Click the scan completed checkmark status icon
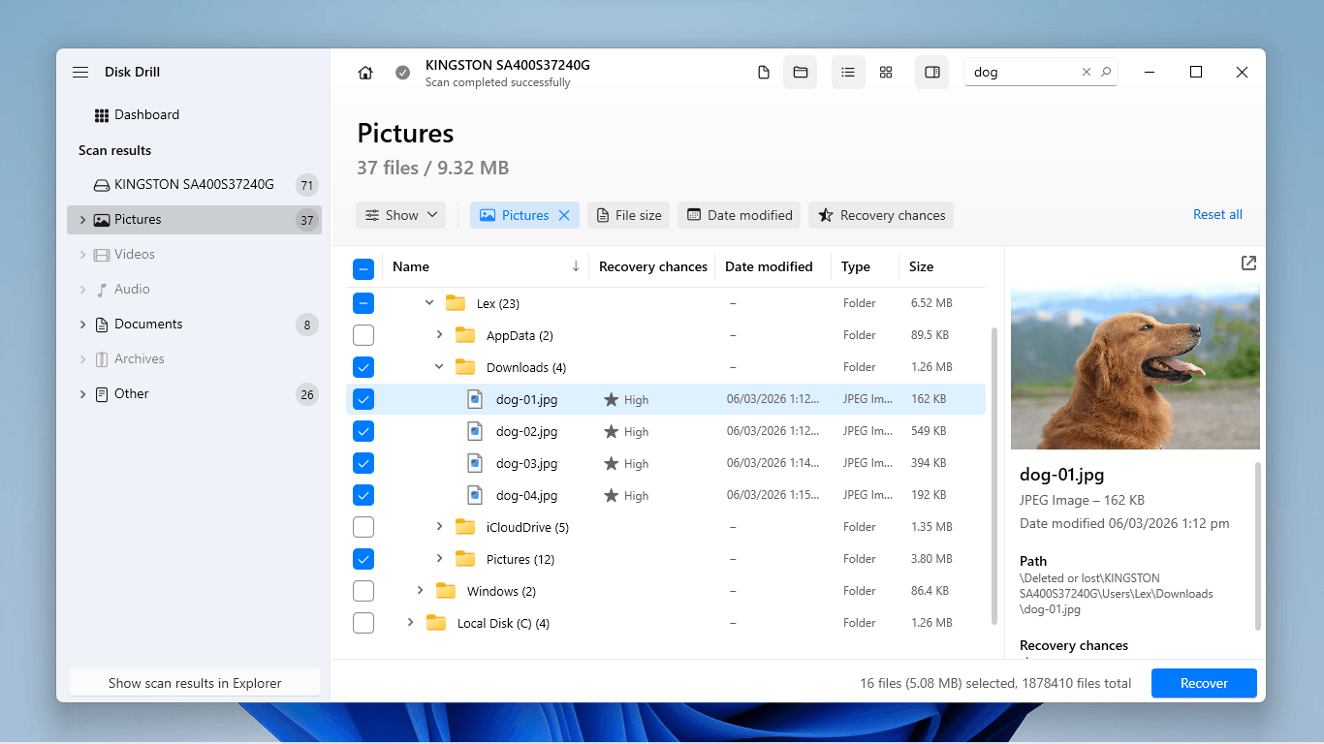Viewport: 1324px width, 744px height. pyautogui.click(x=402, y=73)
